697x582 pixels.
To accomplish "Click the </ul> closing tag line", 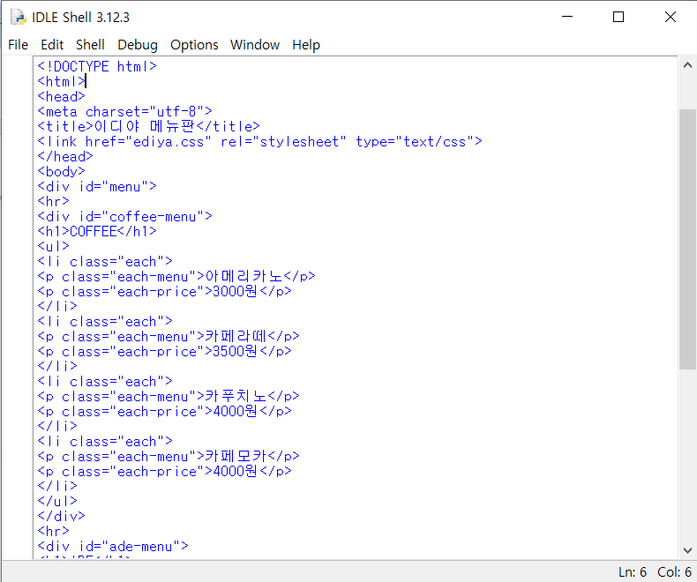I will tap(57, 502).
